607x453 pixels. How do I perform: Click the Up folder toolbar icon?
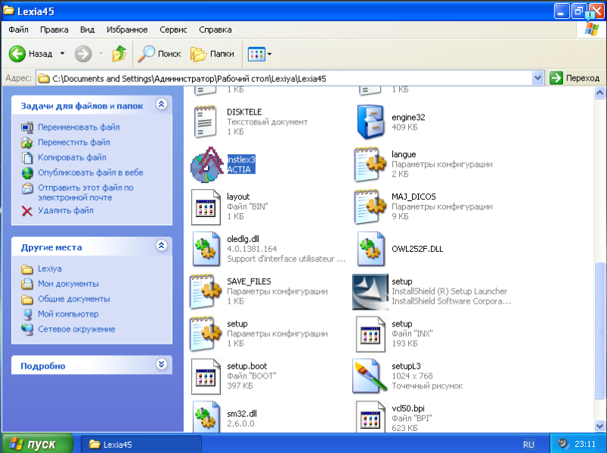coord(119,54)
